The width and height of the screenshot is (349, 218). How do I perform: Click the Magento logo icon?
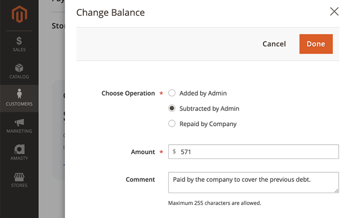[19, 14]
